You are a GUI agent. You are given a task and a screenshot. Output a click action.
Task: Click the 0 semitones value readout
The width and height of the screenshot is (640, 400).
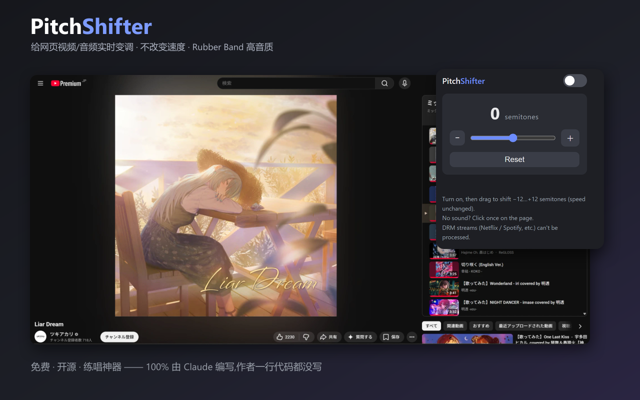coord(514,114)
